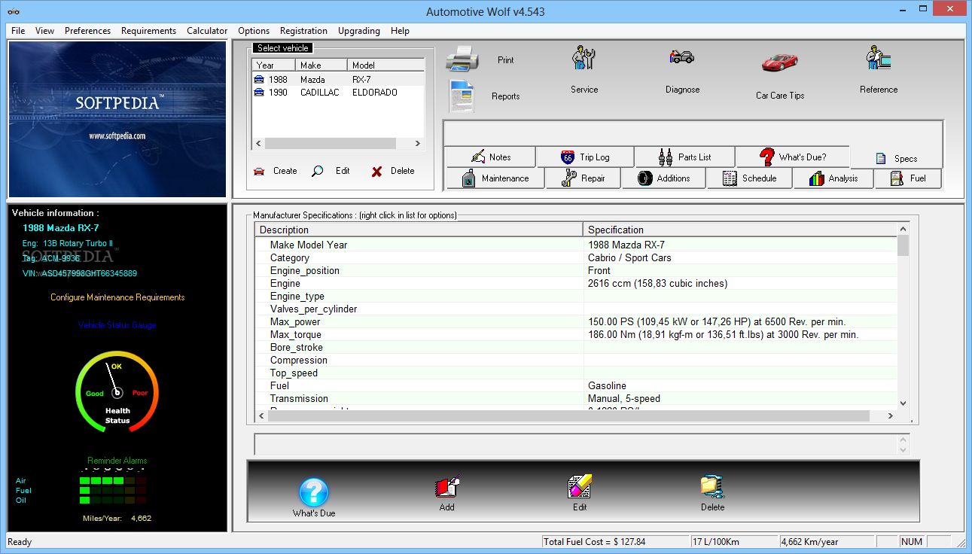Select the Category Cabrio / Sport Cars row

(x=576, y=258)
